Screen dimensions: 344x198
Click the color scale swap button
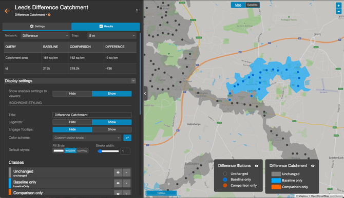tap(127, 138)
